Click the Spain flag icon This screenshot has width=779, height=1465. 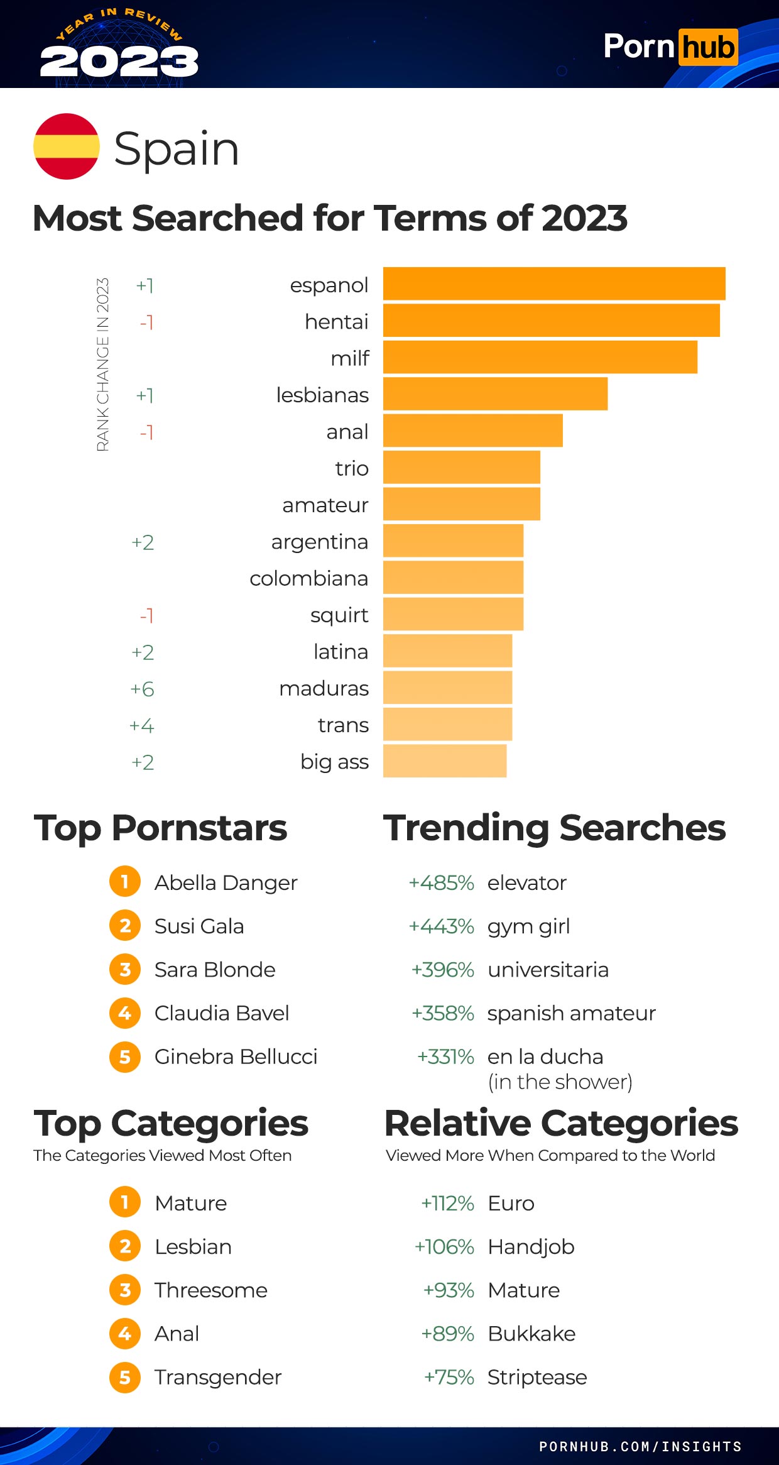(x=67, y=146)
